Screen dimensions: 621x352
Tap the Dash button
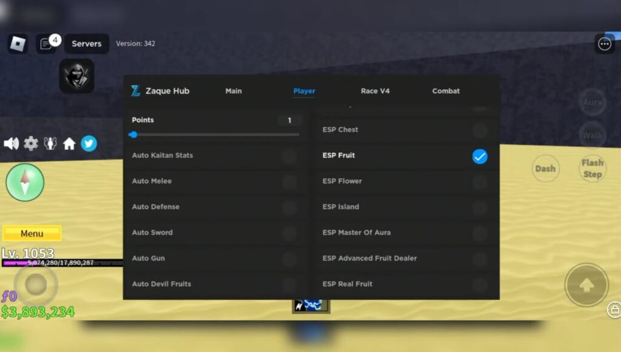pos(545,169)
